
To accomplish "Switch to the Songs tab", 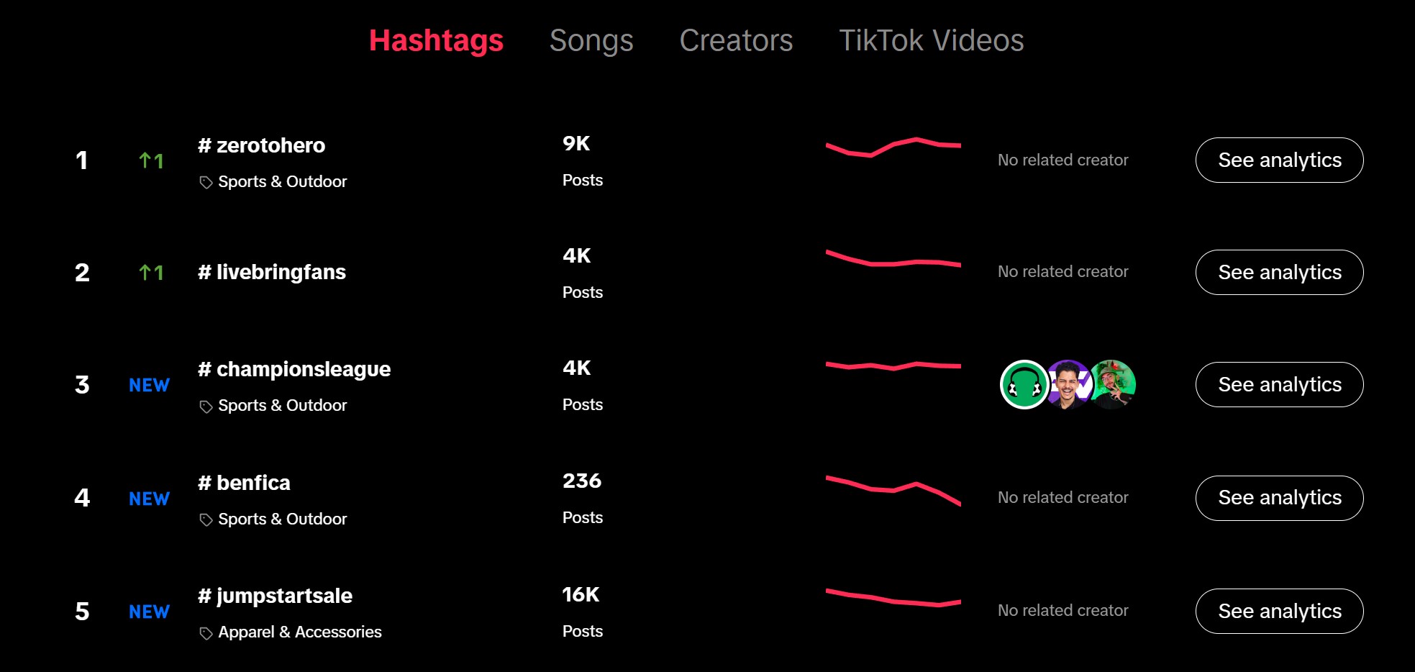I will [x=591, y=40].
